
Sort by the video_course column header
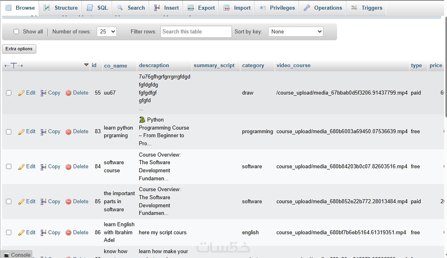click(293, 66)
